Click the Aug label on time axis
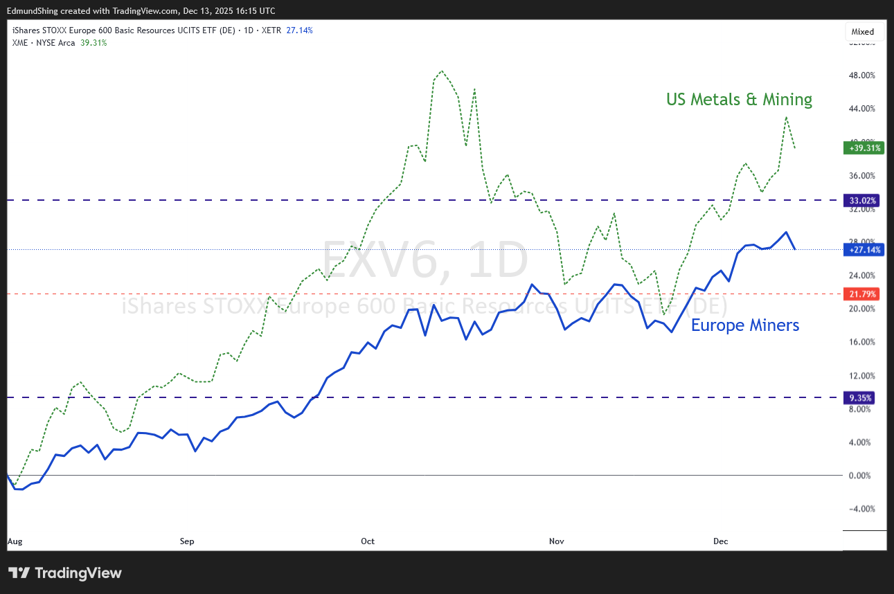Image resolution: width=894 pixels, height=594 pixels. click(15, 541)
